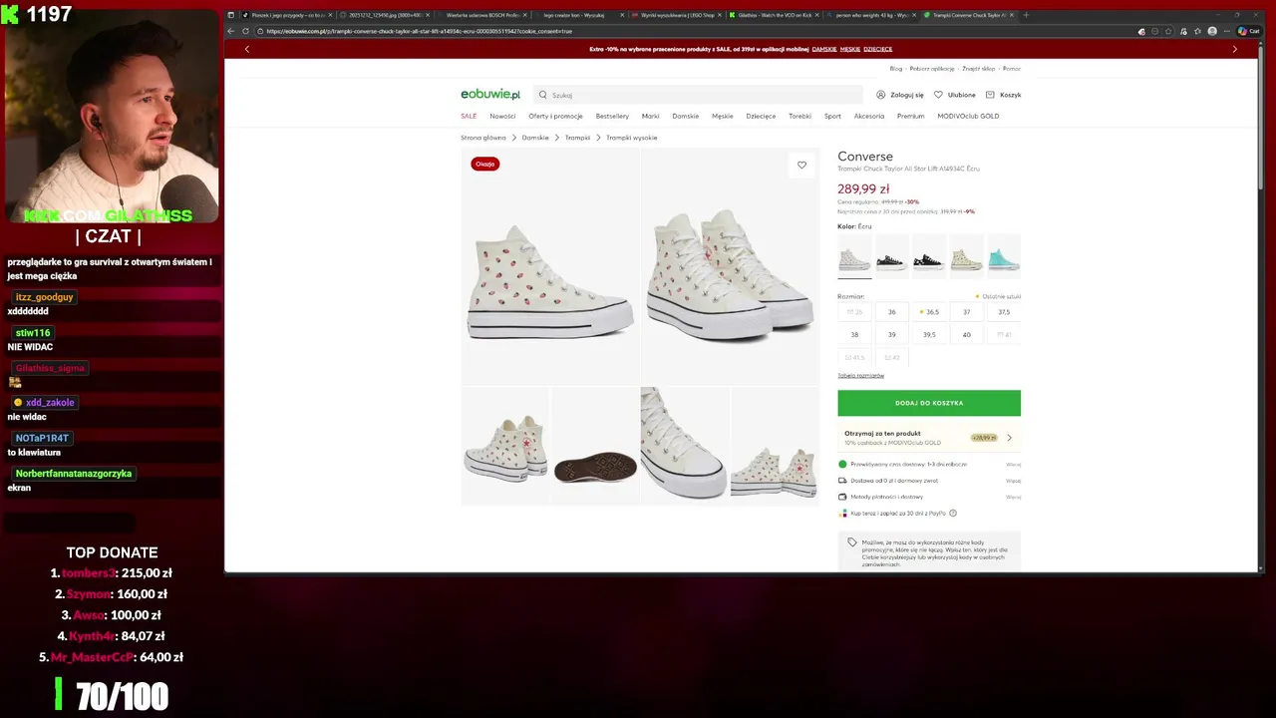Open new browser tab with plus button
1276x718 pixels.
(1026, 15)
